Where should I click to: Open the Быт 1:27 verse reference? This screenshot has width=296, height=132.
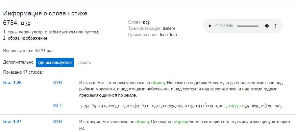tap(12, 122)
